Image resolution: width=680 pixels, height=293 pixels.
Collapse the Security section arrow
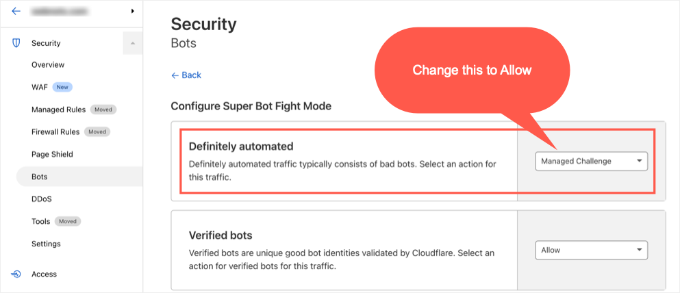[132, 43]
